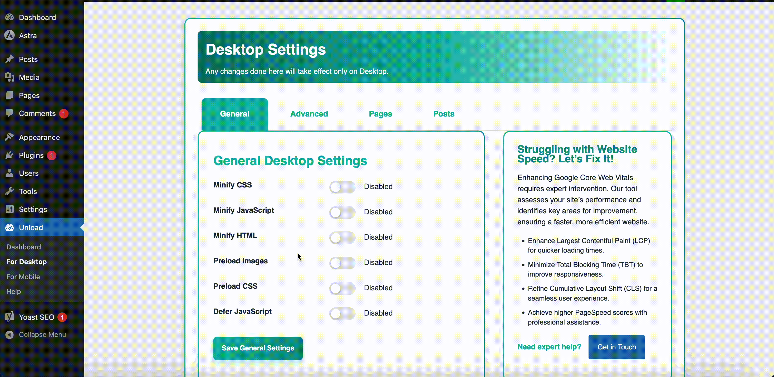
Task: Turn on Preload CSS switch
Action: (x=342, y=288)
